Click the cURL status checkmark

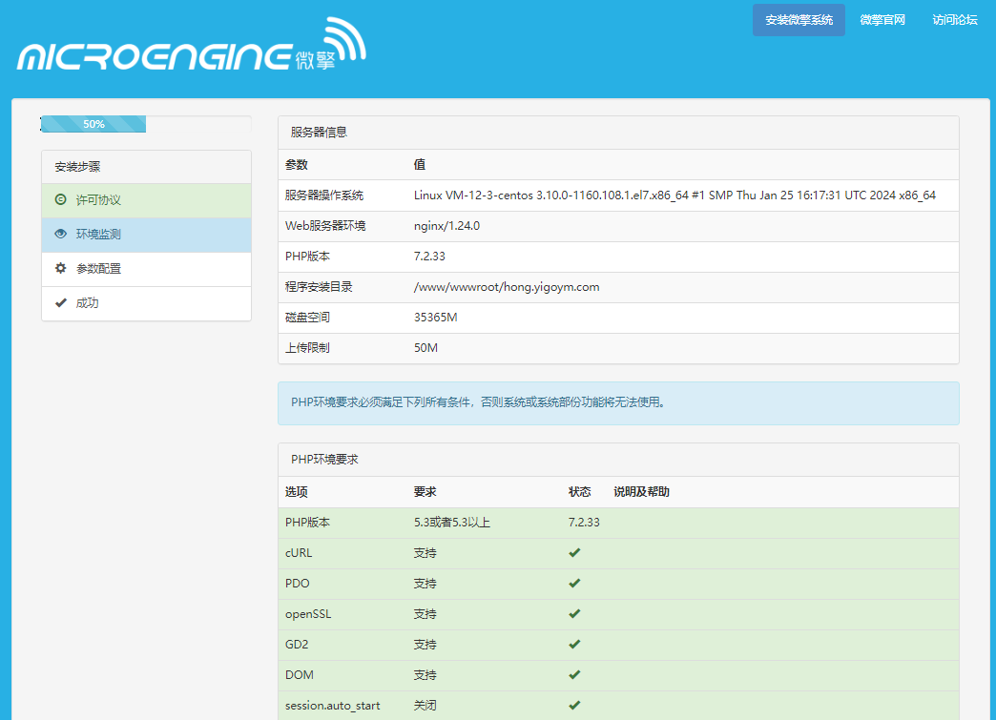click(574, 553)
